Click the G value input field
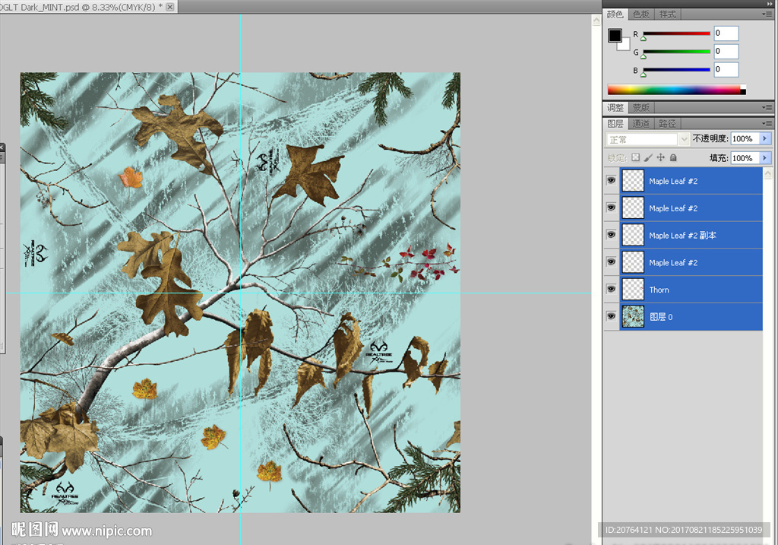The height and width of the screenshot is (545, 778). (x=726, y=51)
